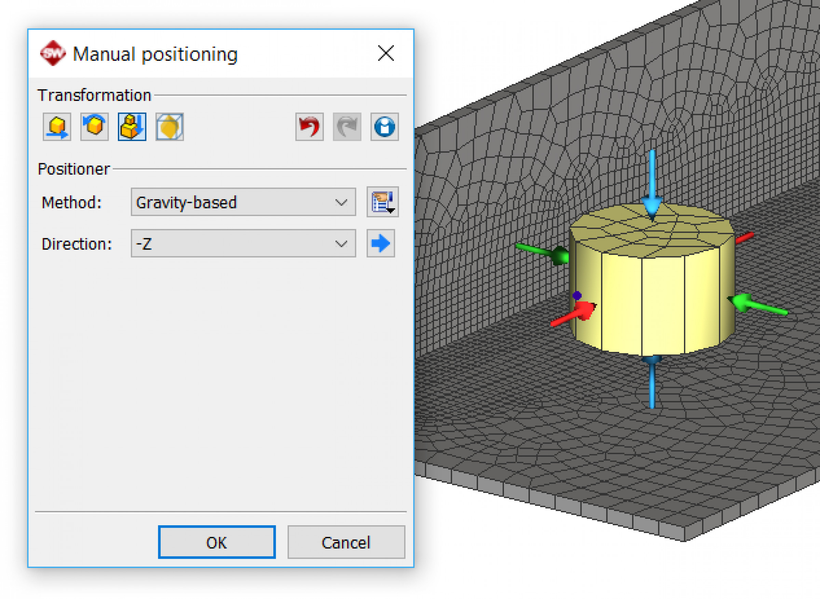Open the Method dropdown showing Gravity-based
The width and height of the screenshot is (820, 599).
(243, 202)
